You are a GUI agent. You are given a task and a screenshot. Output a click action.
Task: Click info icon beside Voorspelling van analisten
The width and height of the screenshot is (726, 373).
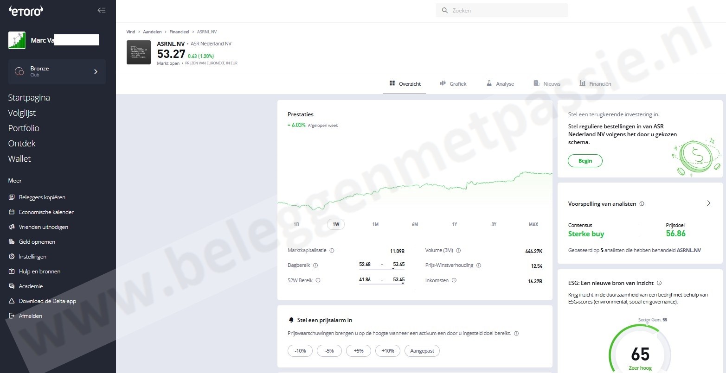coord(642,204)
